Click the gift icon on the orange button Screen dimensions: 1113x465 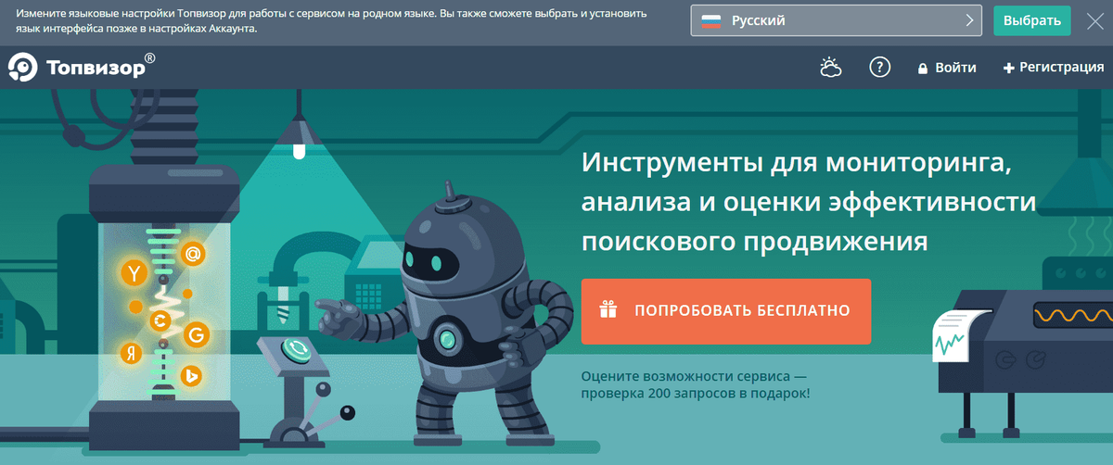point(608,310)
